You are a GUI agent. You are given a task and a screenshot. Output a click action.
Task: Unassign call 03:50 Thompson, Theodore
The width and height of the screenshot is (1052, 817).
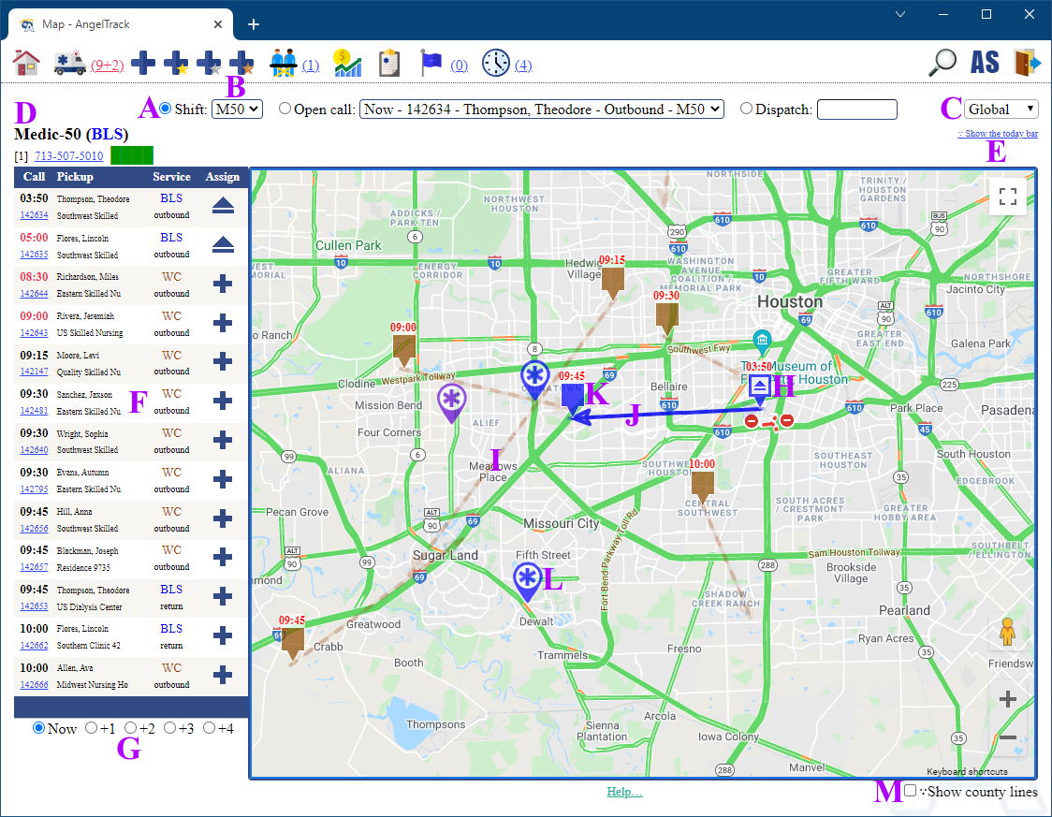tap(223, 206)
